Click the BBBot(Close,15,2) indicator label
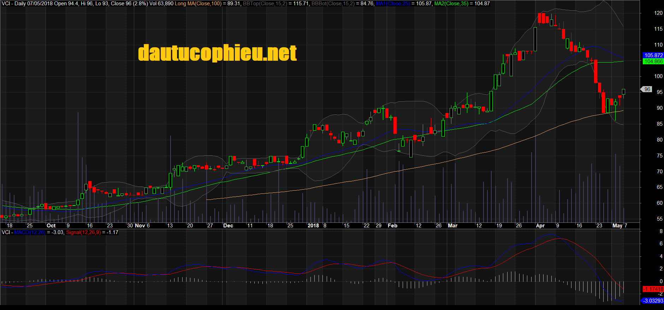Screen dimensions: 664x310 (x=333, y=4)
